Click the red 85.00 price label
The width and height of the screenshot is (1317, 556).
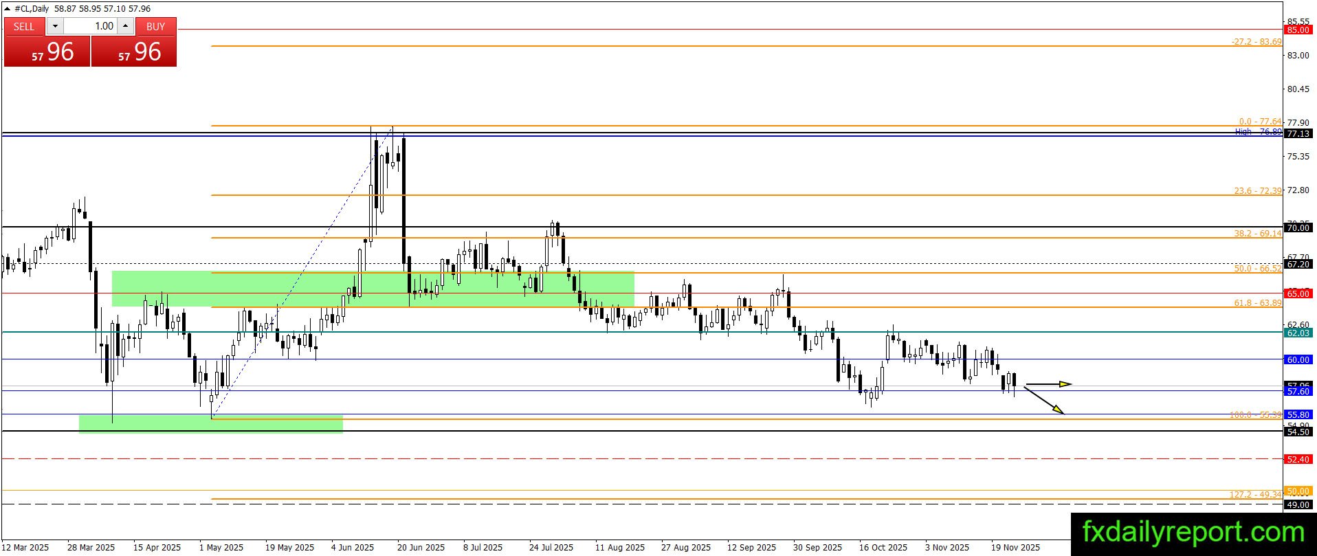pos(1298,30)
